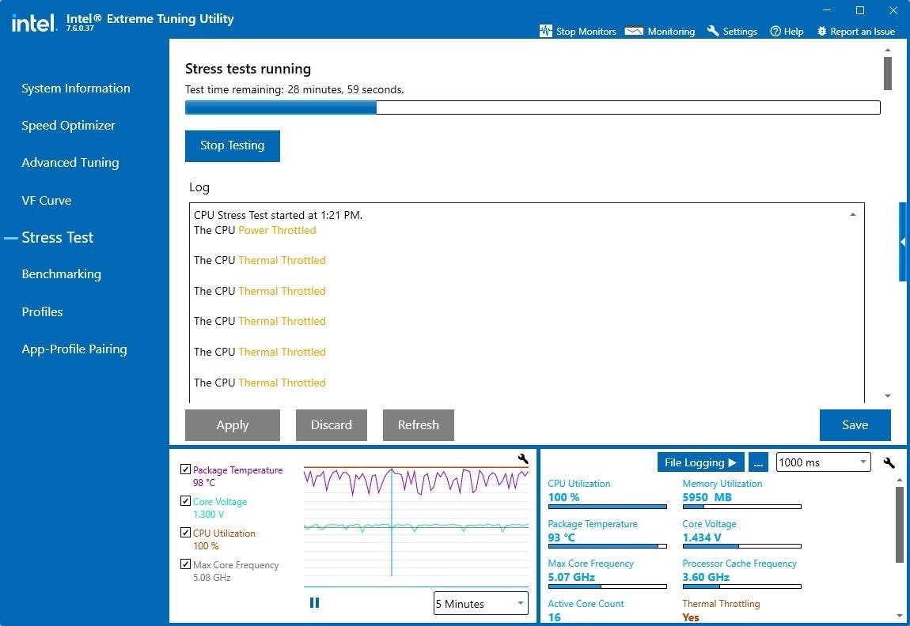Expand the collapsed side panel arrow
Screen dimensions: 910x626
tap(903, 242)
